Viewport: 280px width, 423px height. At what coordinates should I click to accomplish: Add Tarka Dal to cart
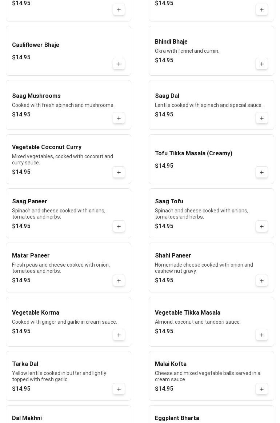(119, 389)
